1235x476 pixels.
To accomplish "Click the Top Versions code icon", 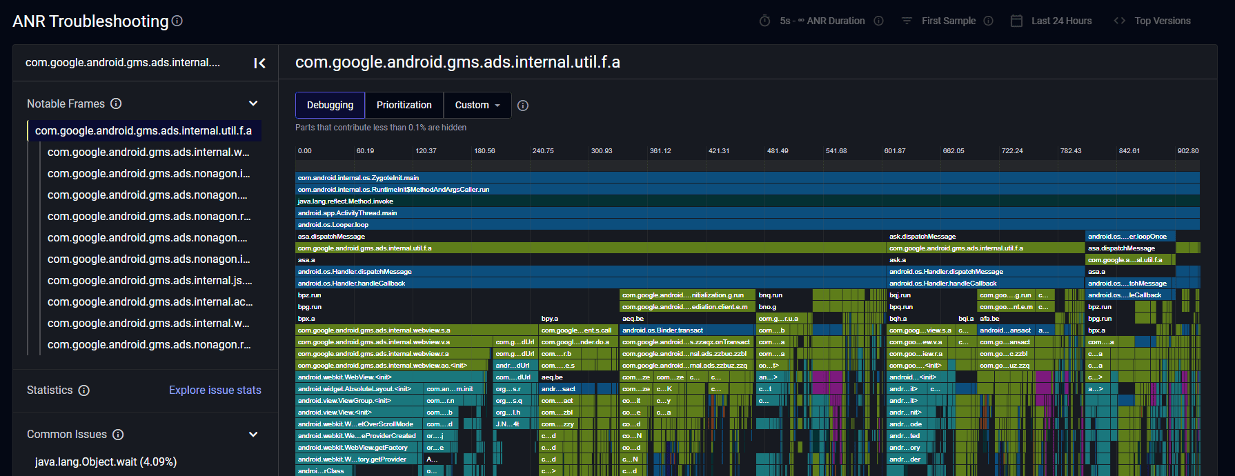I will (1120, 21).
